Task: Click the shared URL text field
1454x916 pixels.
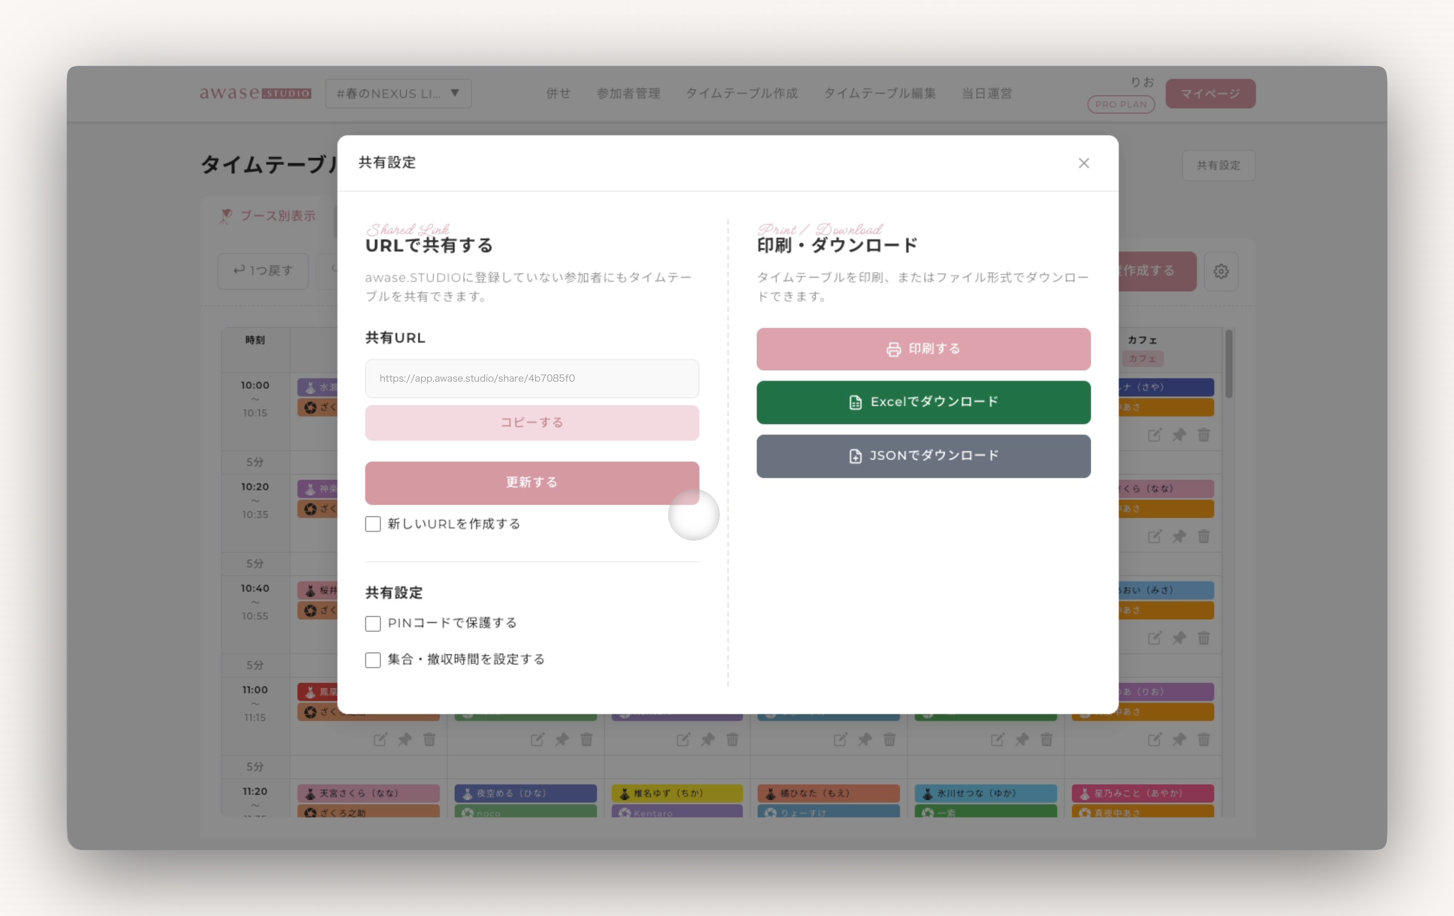Action: click(x=531, y=378)
